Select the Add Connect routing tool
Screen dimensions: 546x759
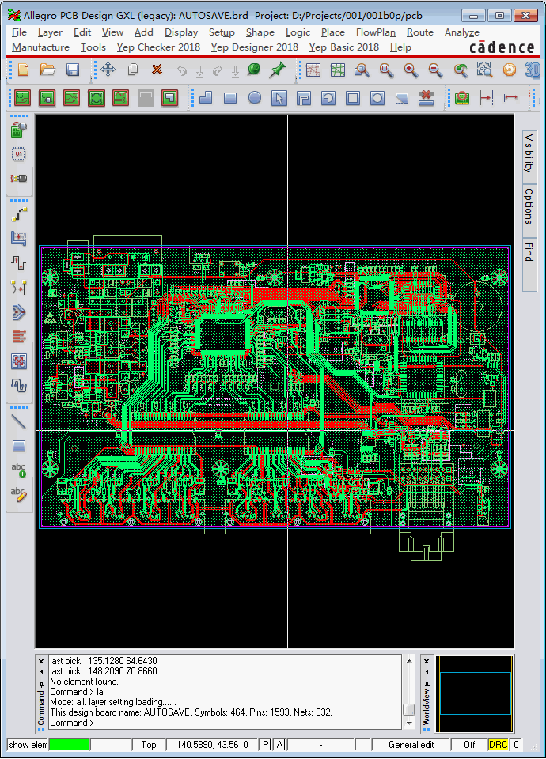(x=19, y=214)
